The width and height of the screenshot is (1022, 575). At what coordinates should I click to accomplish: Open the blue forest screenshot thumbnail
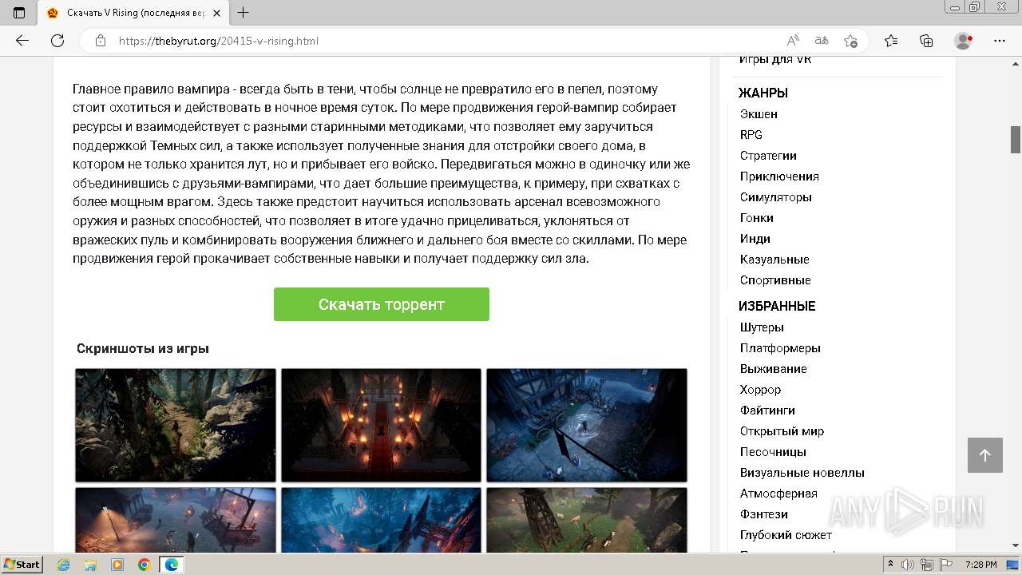(x=382, y=520)
